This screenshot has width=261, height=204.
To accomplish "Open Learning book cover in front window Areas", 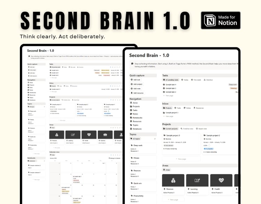I will point(197,180).
